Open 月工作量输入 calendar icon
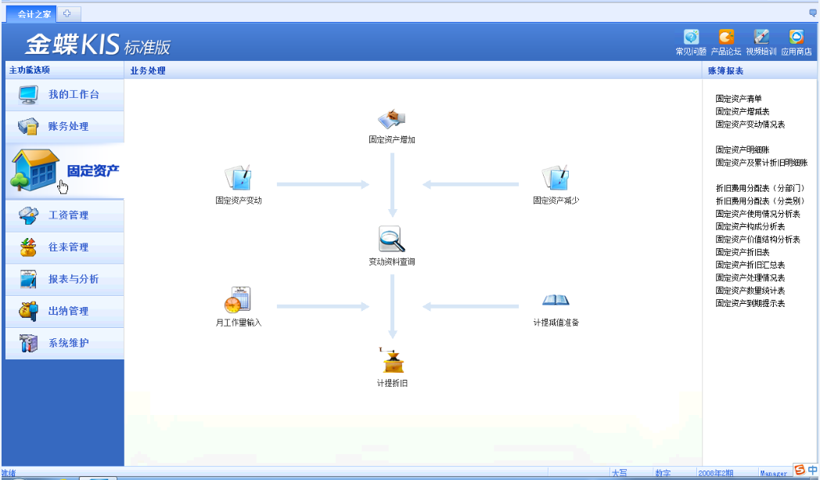 239,300
